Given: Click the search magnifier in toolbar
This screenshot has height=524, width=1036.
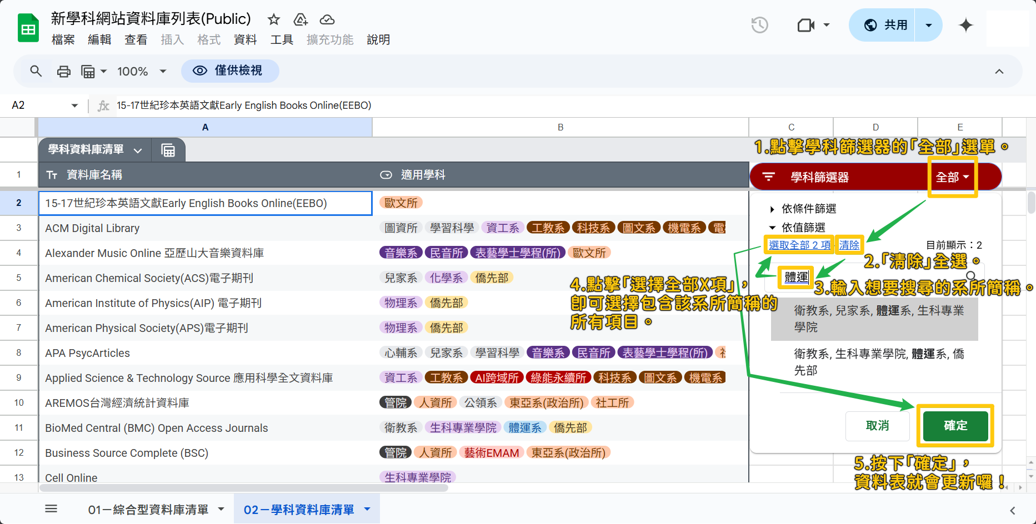Looking at the screenshot, I should (x=36, y=71).
